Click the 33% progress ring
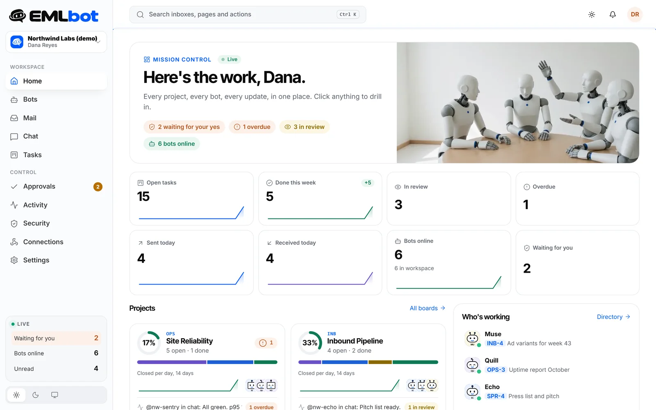 (310, 343)
